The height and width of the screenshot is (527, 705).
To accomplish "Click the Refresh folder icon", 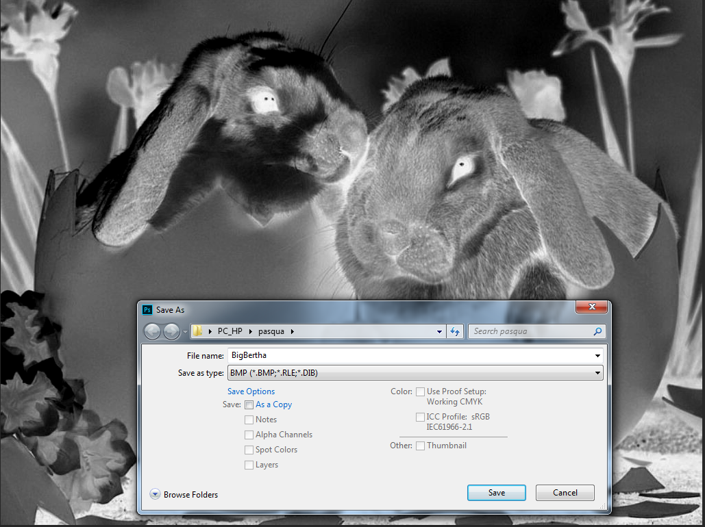I will tap(455, 331).
